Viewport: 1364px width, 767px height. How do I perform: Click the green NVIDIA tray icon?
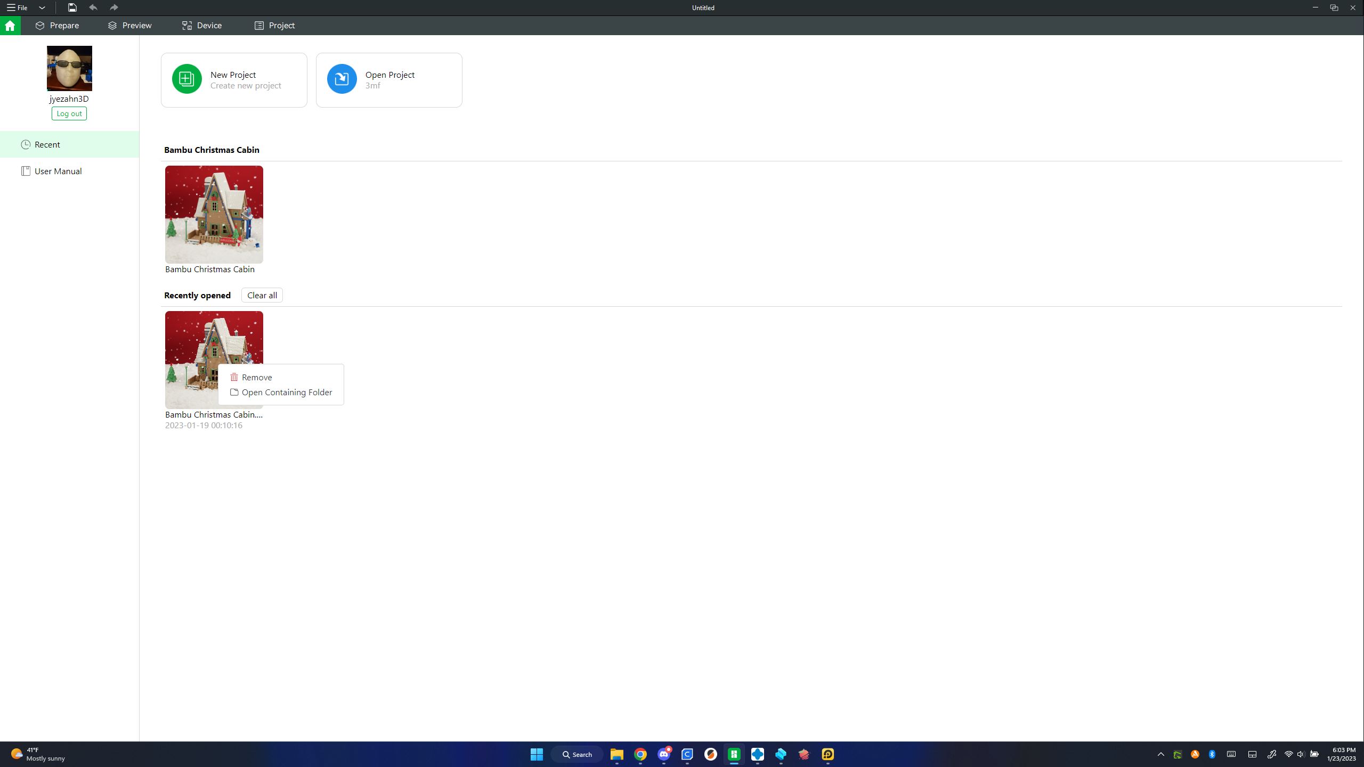(x=1178, y=754)
